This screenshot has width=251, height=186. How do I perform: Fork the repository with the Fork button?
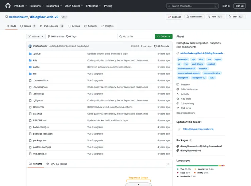point(215,17)
